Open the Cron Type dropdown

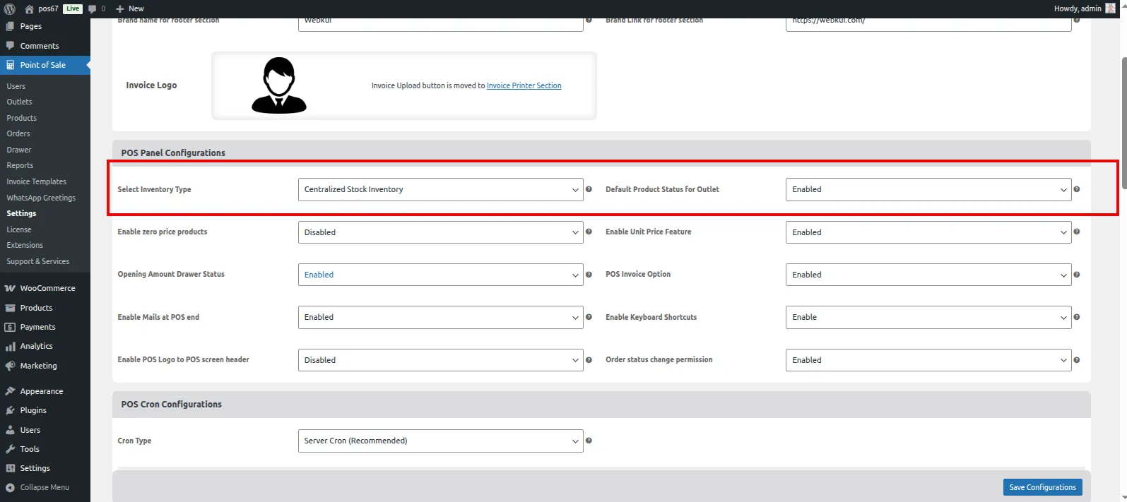(440, 441)
